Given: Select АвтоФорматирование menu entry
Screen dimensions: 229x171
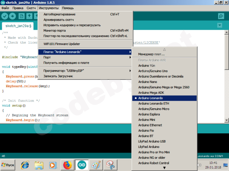Looking at the screenshot, I should pyautogui.click(x=86, y=14).
